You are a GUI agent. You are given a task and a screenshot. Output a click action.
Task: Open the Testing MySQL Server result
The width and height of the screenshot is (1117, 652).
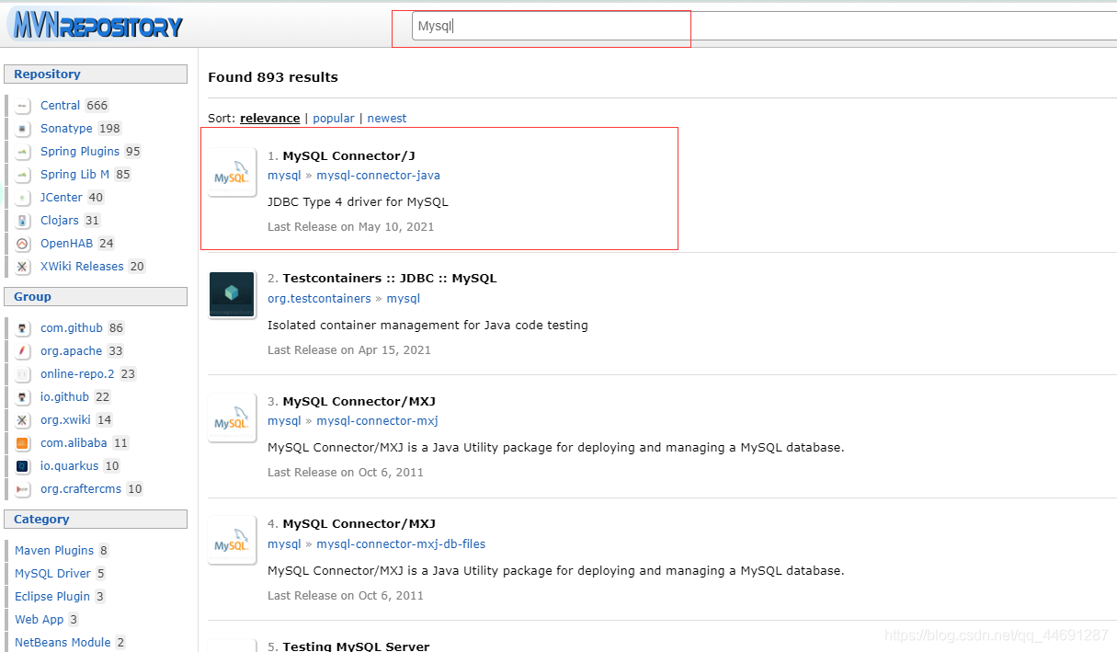357,646
